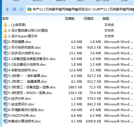Open the 2-设计Aspen源文件 folder icon
Screen dimensions: 134x127
point(5,36)
